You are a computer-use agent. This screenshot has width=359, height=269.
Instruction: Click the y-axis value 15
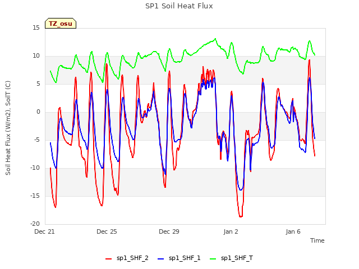tap(36, 28)
